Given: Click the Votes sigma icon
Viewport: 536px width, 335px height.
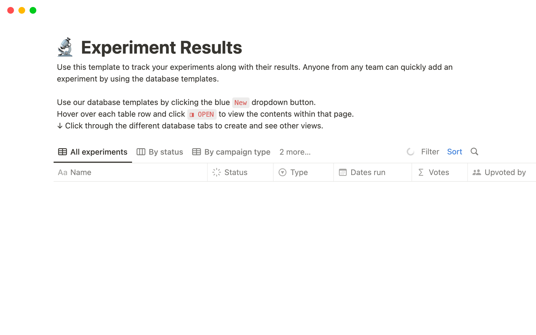Looking at the screenshot, I should pos(421,173).
